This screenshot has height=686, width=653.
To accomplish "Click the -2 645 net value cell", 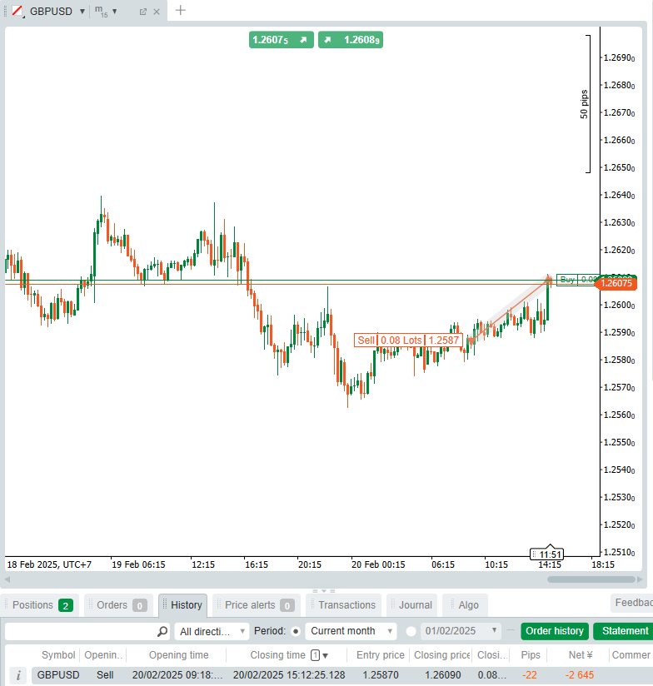I will (x=580, y=675).
